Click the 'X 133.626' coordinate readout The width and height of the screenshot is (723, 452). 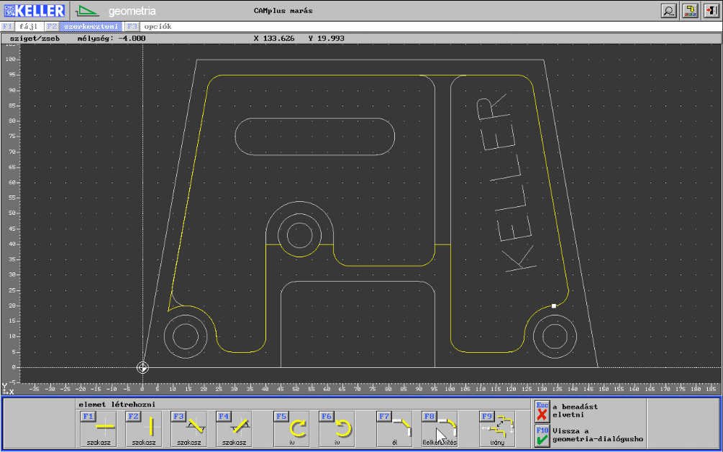274,39
